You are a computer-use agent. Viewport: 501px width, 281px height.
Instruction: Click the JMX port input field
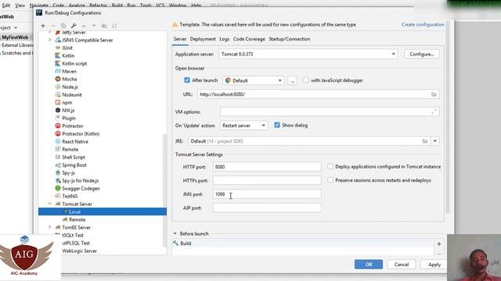(267, 194)
